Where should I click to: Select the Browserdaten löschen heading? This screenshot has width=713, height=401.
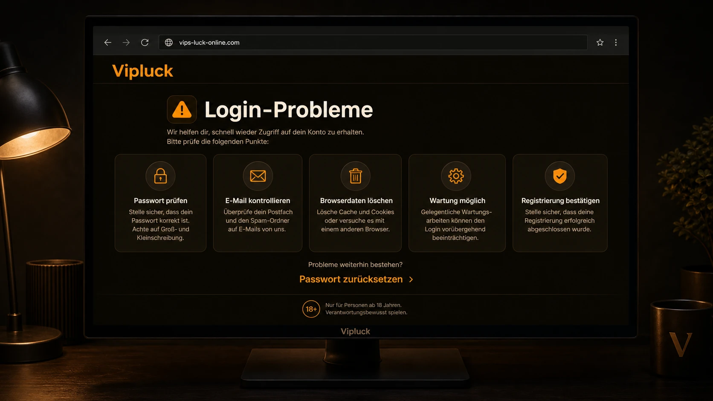click(x=356, y=201)
